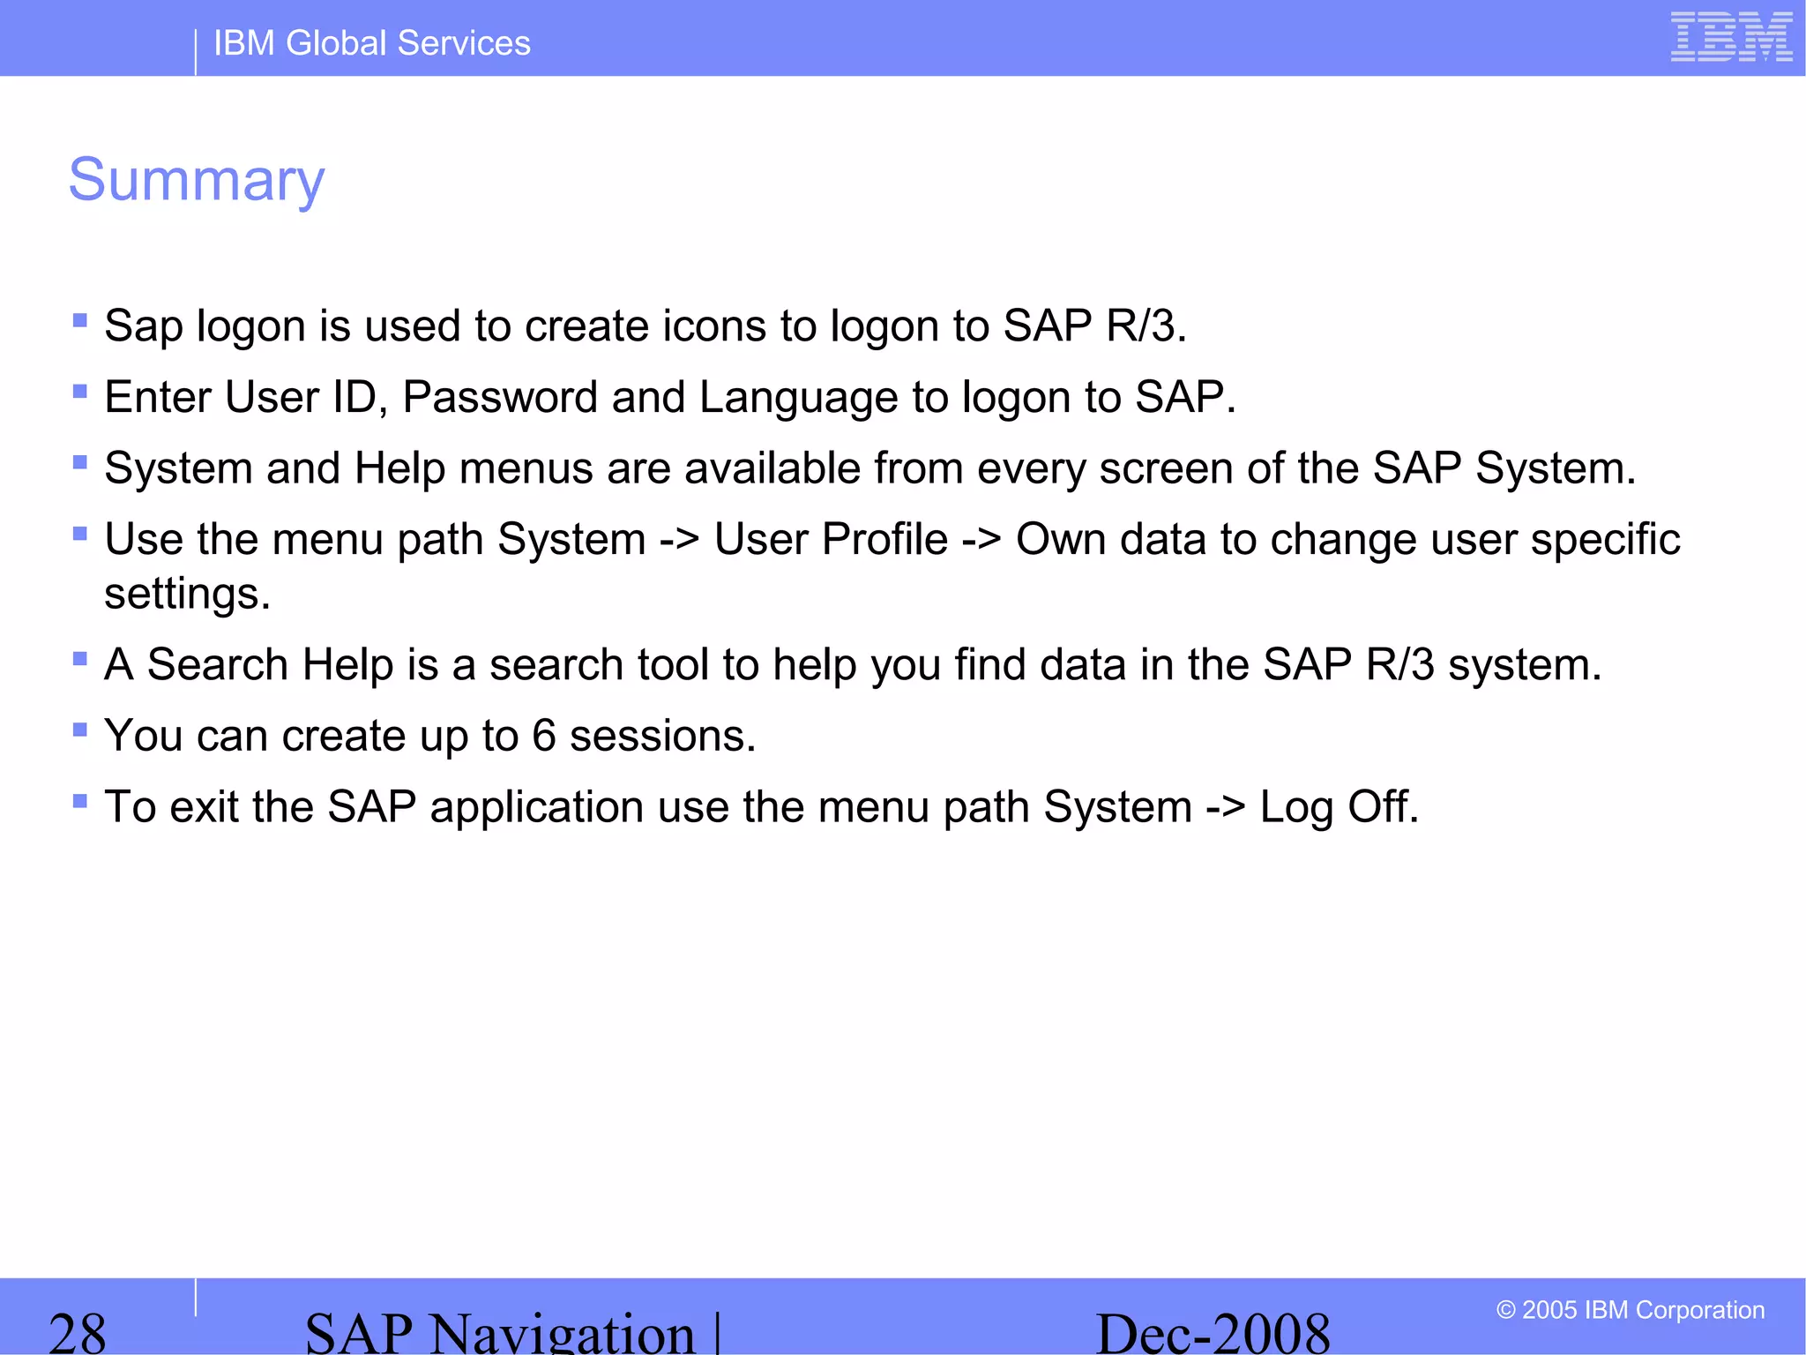Click the 'Summary' slide title
Screen dimensions: 1806x1355
tap(197, 181)
